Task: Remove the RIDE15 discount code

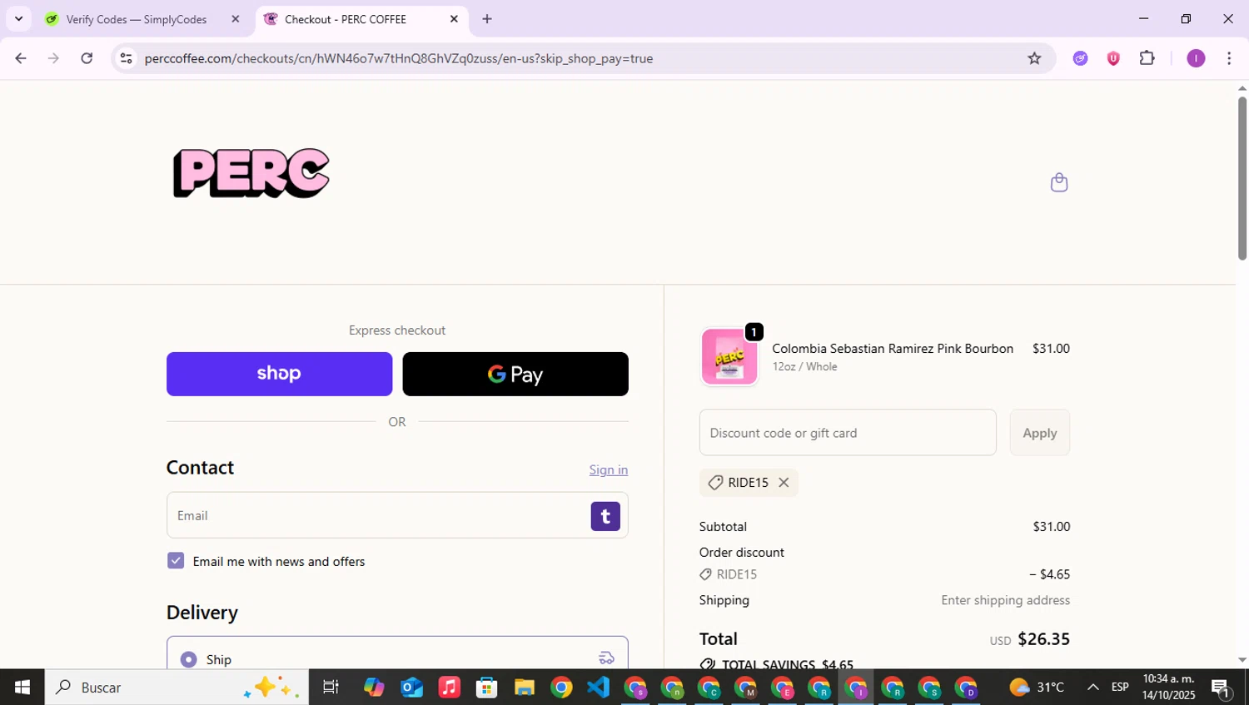Action: point(784,483)
